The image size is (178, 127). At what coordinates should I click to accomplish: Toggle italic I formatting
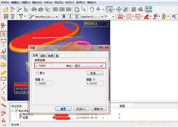[70, 16]
